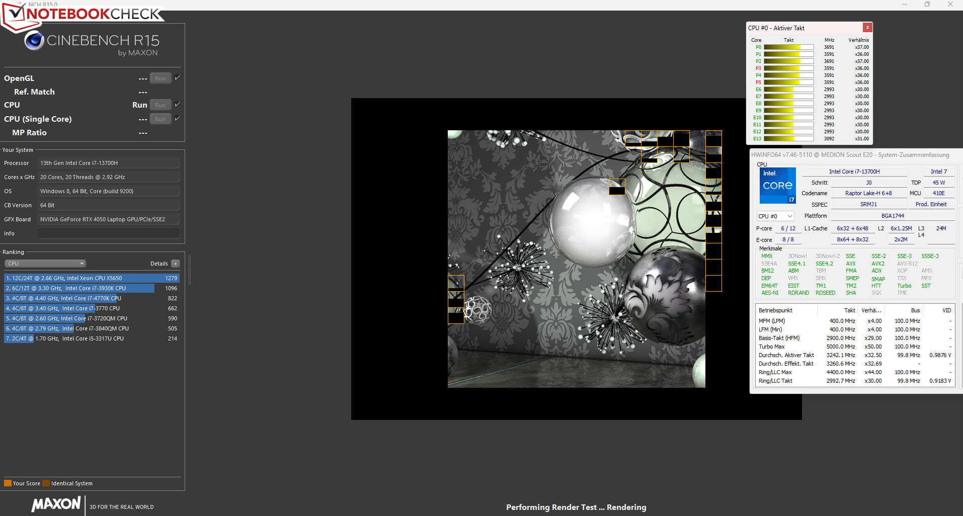
Task: Click the Your Score orange legend swatch
Action: (8, 483)
